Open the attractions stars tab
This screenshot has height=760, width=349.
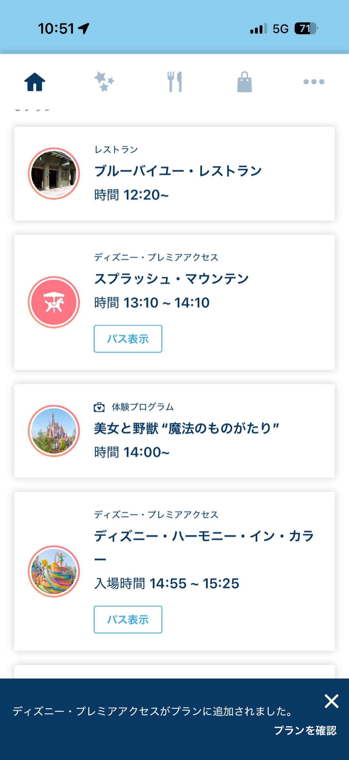[104, 82]
